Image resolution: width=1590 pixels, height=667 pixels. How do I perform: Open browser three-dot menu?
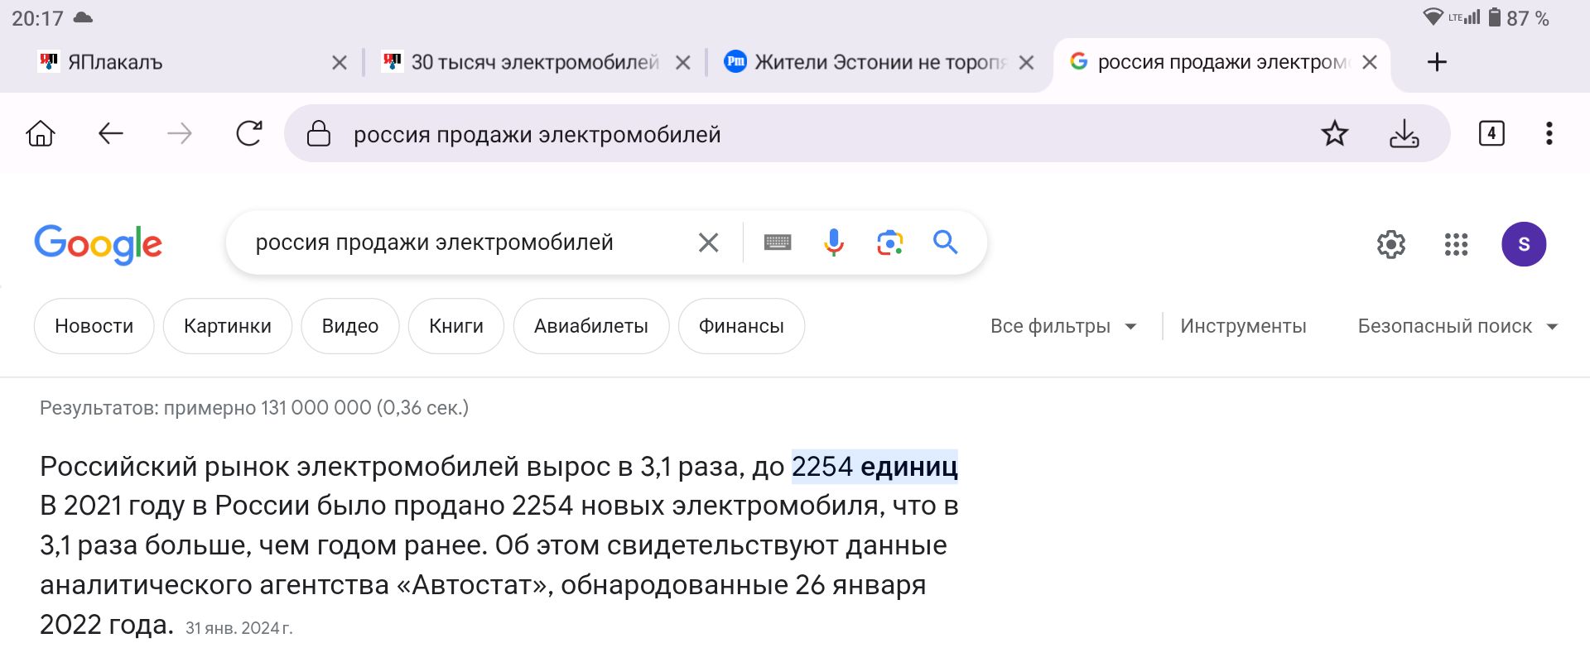point(1549,133)
